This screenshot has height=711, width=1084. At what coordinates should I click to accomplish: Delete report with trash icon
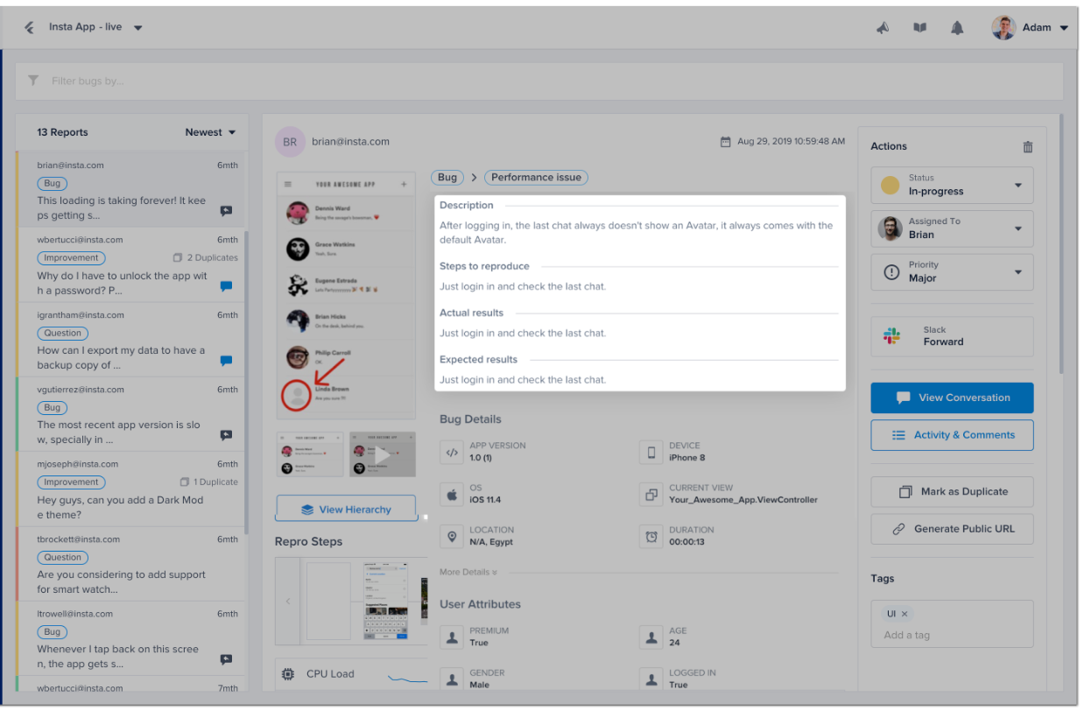(1028, 147)
